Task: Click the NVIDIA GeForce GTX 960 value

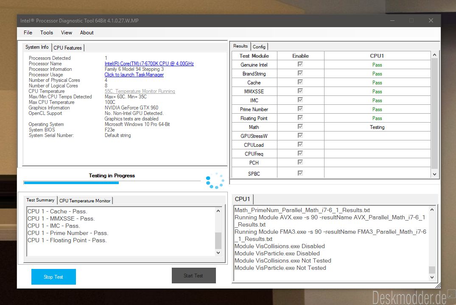Action: point(131,108)
